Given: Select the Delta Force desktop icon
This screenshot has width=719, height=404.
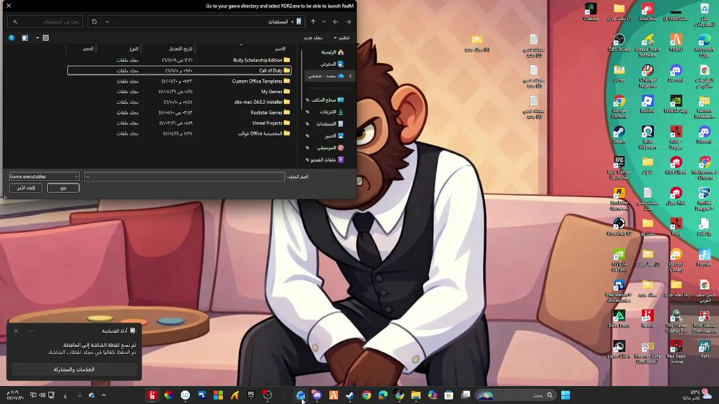Looking at the screenshot, I should pyautogui.click(x=620, y=319).
